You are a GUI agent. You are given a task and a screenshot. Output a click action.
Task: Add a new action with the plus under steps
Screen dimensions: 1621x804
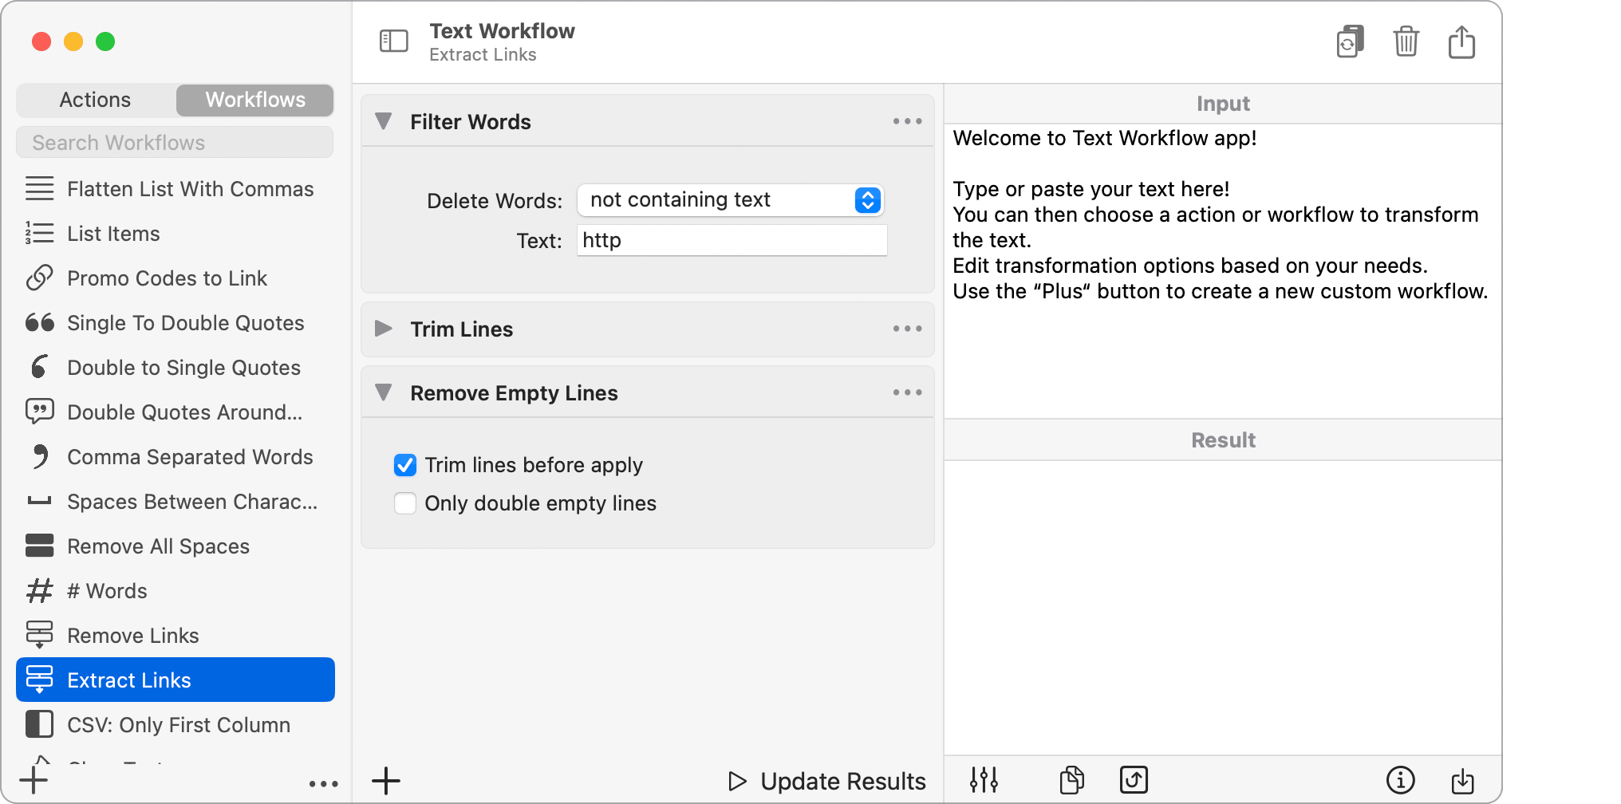click(x=386, y=781)
